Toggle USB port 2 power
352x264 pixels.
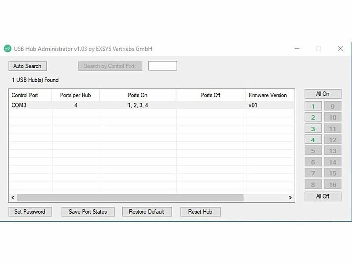(313, 117)
